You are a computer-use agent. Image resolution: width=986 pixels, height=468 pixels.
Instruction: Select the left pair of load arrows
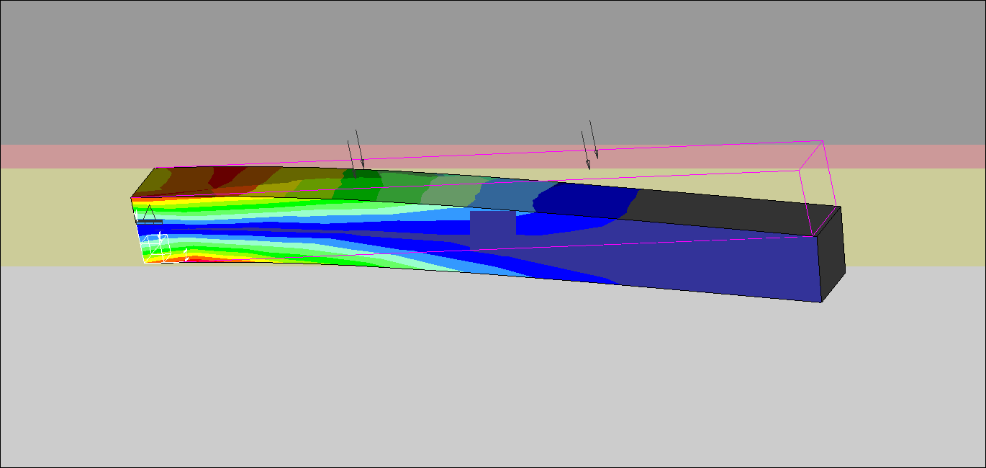point(356,153)
